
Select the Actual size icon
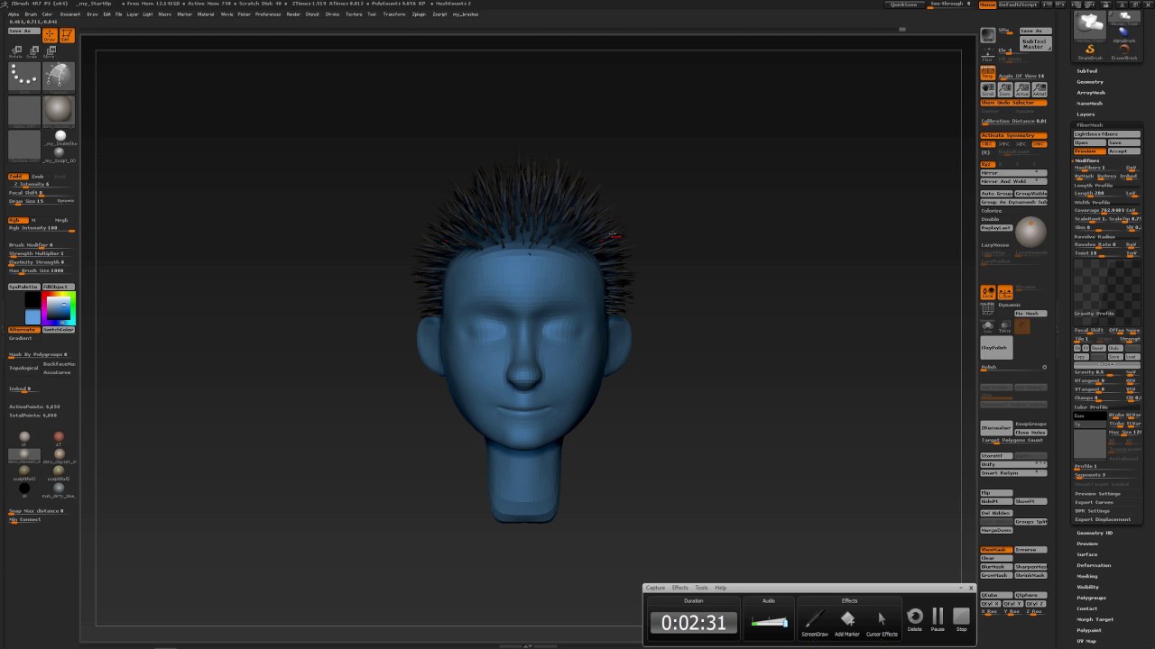1022,89
